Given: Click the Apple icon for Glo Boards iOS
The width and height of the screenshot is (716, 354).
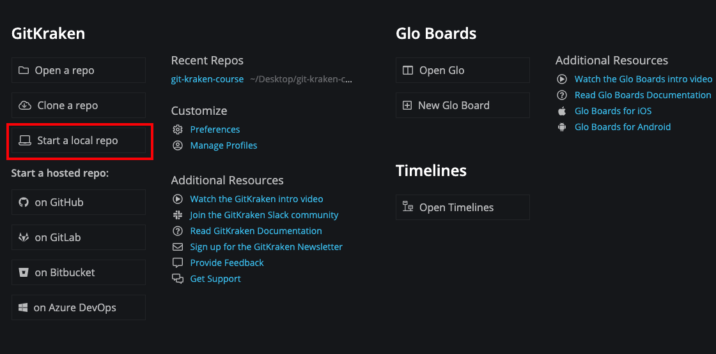Looking at the screenshot, I should tap(562, 111).
